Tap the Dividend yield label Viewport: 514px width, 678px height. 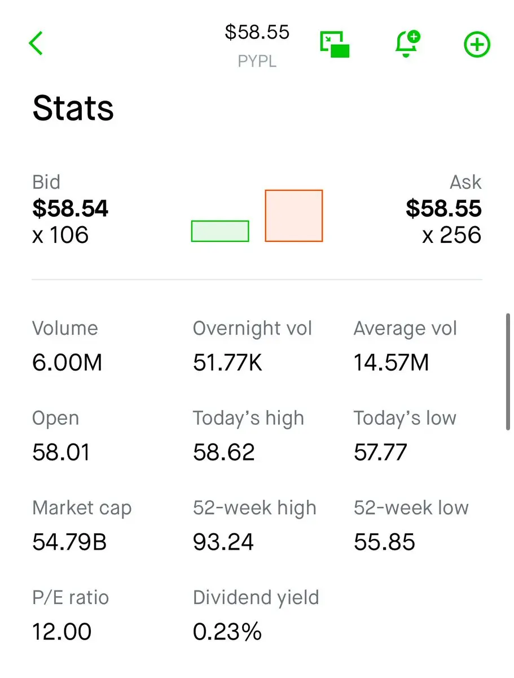coord(256,597)
